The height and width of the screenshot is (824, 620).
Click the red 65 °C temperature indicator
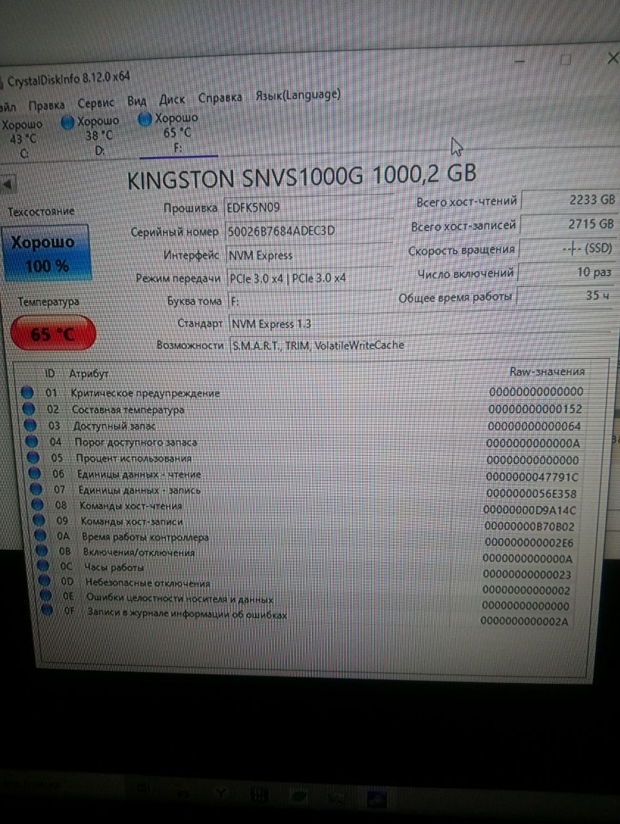coord(53,334)
